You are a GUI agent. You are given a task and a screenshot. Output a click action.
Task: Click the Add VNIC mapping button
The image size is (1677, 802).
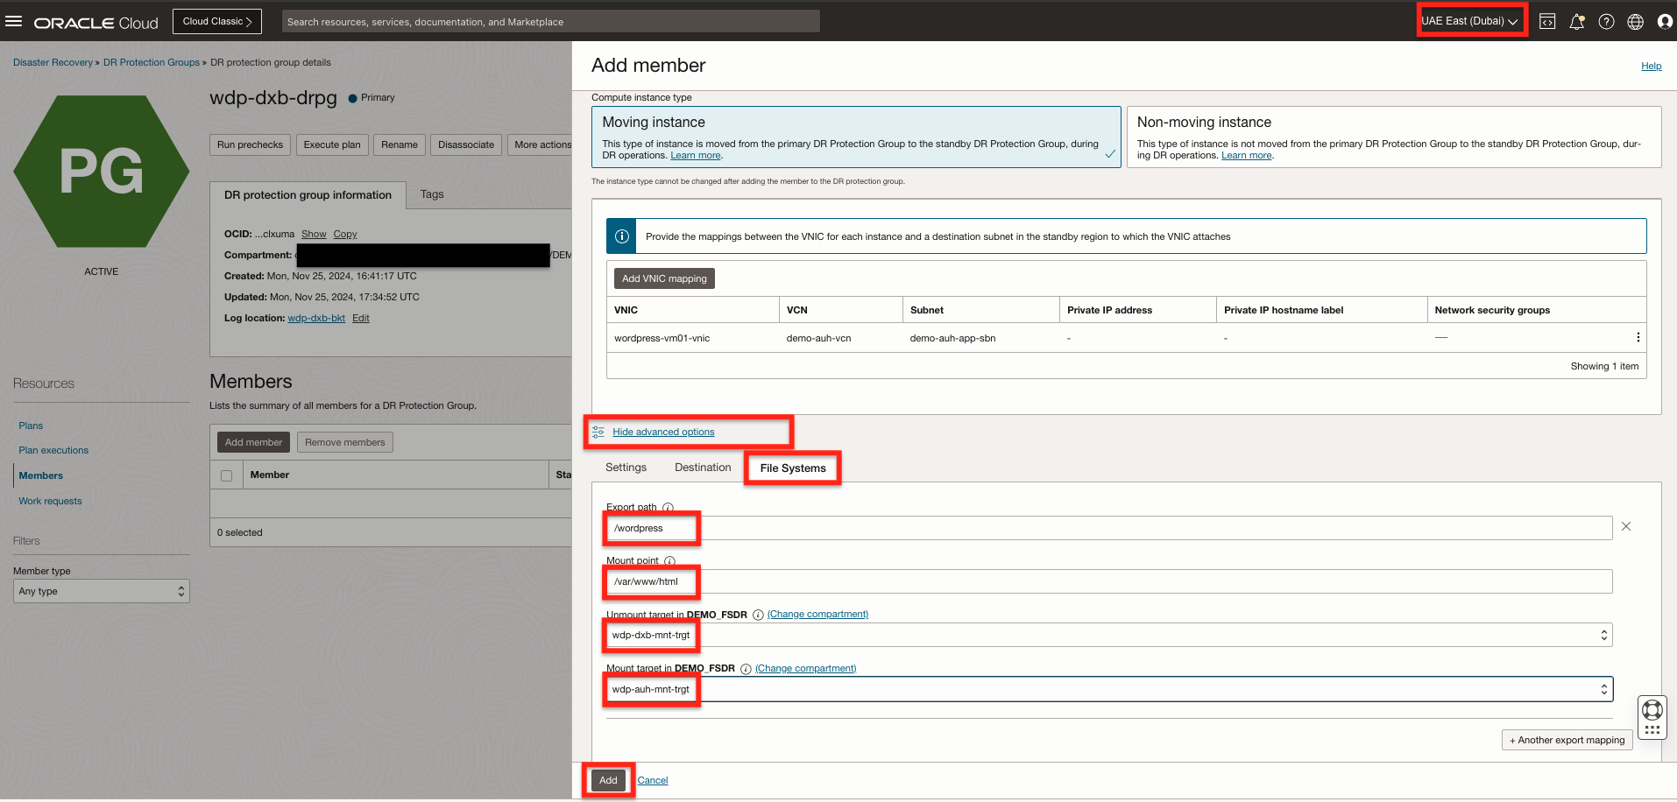click(x=664, y=278)
